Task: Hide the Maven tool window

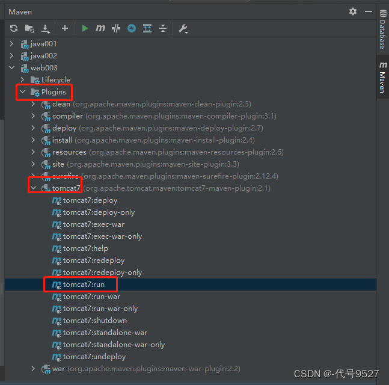Action: 369,11
